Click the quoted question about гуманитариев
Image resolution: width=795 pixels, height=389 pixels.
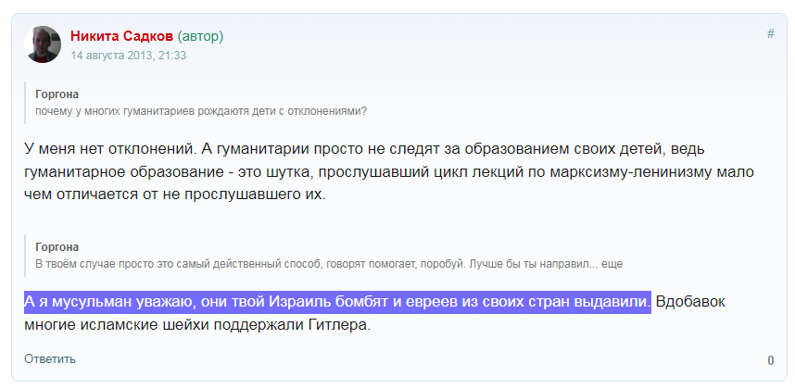click(201, 111)
